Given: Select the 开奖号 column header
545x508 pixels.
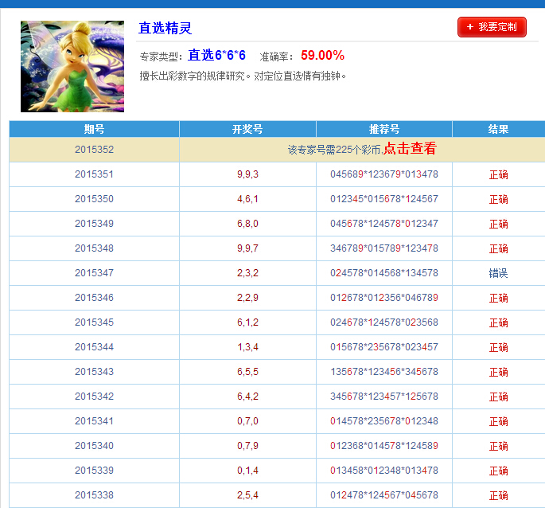Looking at the screenshot, I should coord(247,129).
